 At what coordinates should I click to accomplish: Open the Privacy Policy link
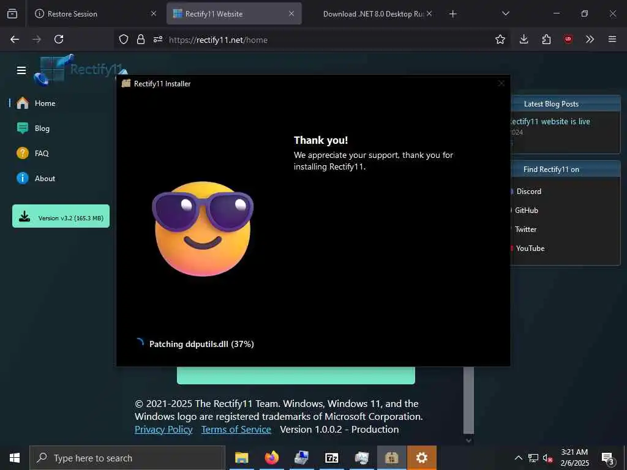tap(163, 429)
